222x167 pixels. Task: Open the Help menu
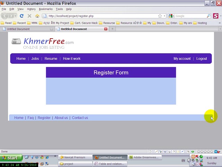pos(69,9)
